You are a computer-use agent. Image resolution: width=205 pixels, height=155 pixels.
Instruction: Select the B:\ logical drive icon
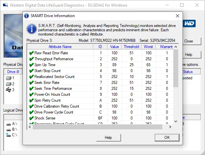point(9,130)
